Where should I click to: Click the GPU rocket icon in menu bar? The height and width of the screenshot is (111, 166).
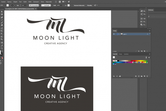69,2
